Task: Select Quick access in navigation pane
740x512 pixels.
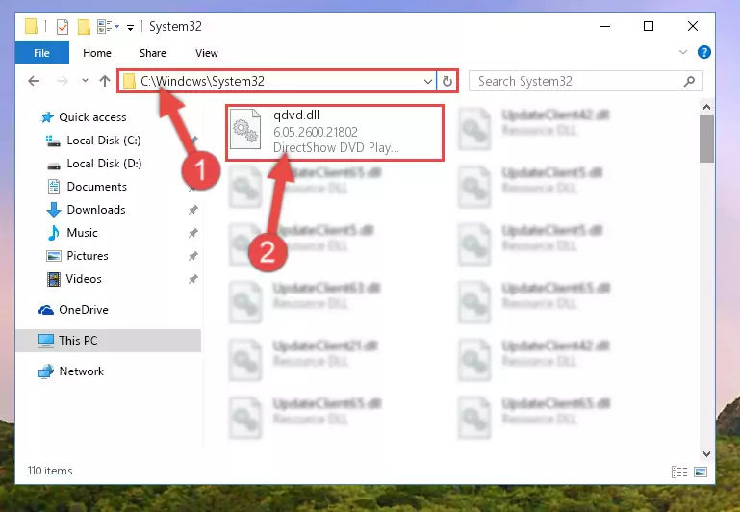Action: [x=92, y=117]
